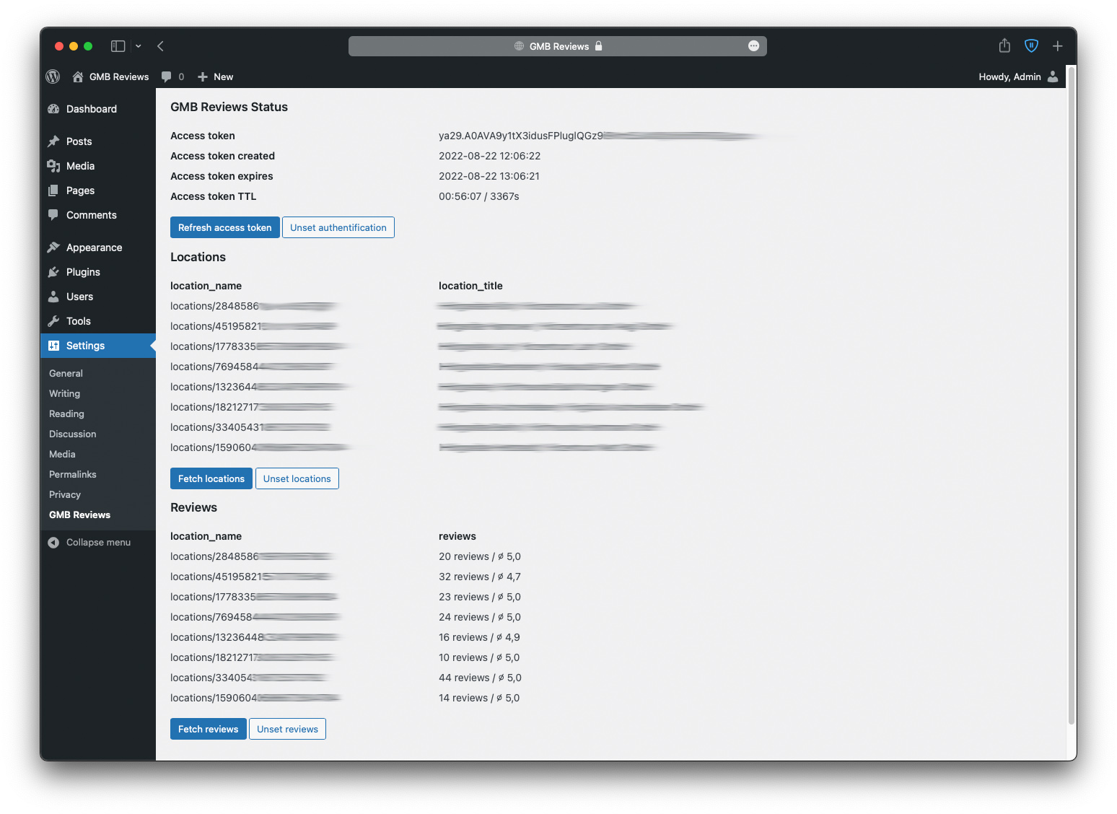Click the page options ellipsis in address bar

click(x=753, y=45)
